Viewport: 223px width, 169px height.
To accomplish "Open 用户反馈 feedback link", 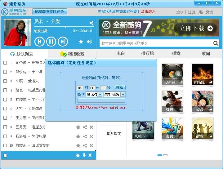I will pyautogui.click(x=206, y=12).
